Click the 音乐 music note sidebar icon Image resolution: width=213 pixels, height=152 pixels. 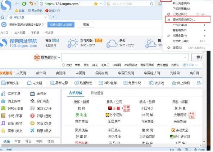point(3,123)
